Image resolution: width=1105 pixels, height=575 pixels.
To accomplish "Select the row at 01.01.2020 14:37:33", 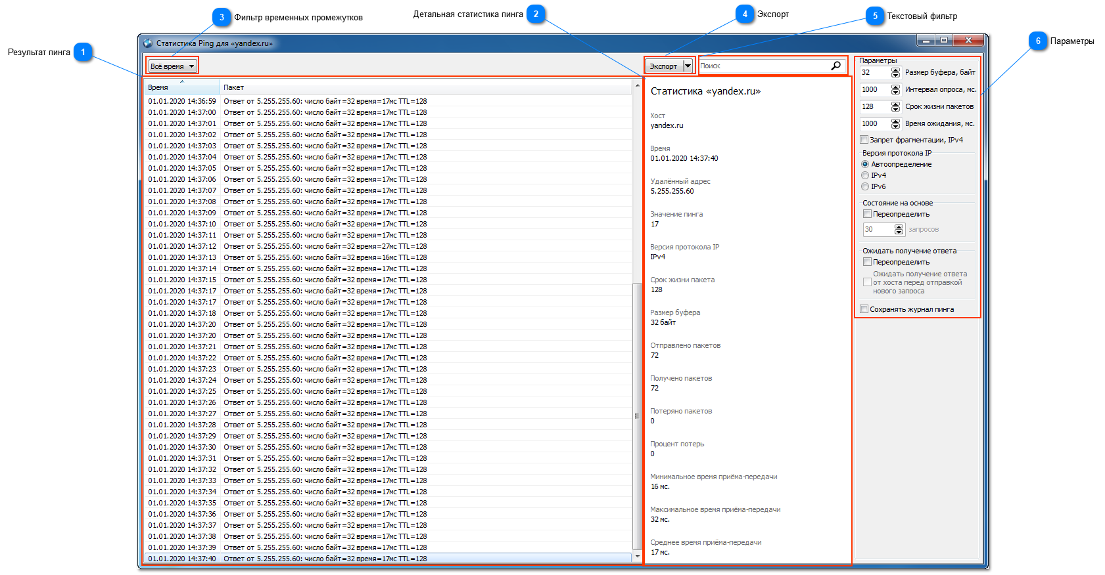I will pyautogui.click(x=388, y=480).
